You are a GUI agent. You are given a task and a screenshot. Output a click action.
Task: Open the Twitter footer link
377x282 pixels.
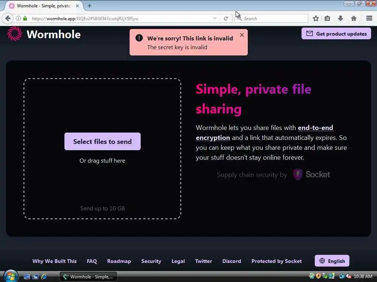pos(203,261)
